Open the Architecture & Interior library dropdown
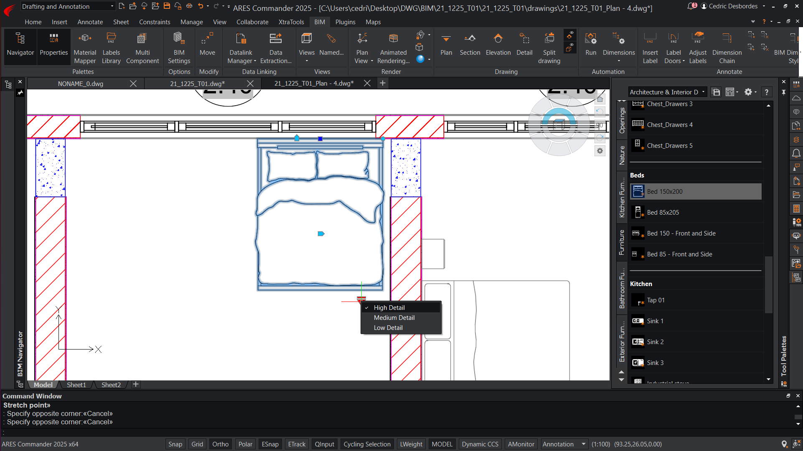This screenshot has height=451, width=803. (x=668, y=92)
